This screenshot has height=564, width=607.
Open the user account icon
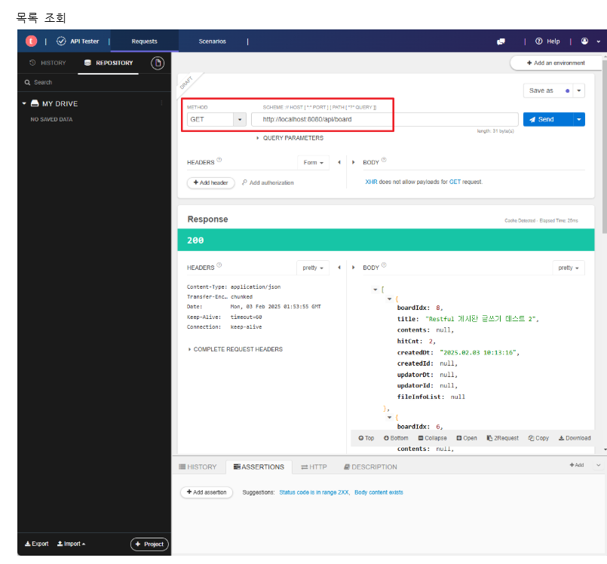pos(584,41)
